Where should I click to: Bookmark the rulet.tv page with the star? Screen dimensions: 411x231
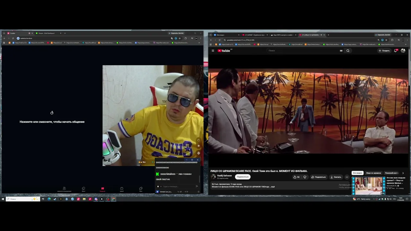[179, 38]
